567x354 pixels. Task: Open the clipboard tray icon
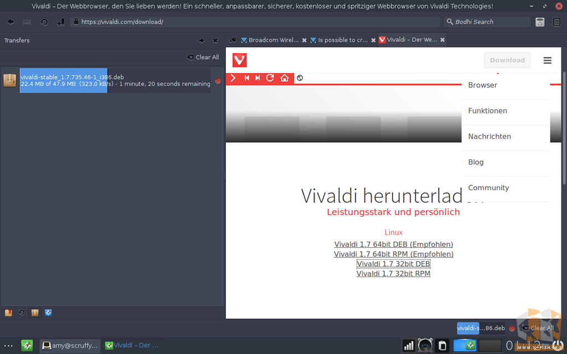coord(442,346)
